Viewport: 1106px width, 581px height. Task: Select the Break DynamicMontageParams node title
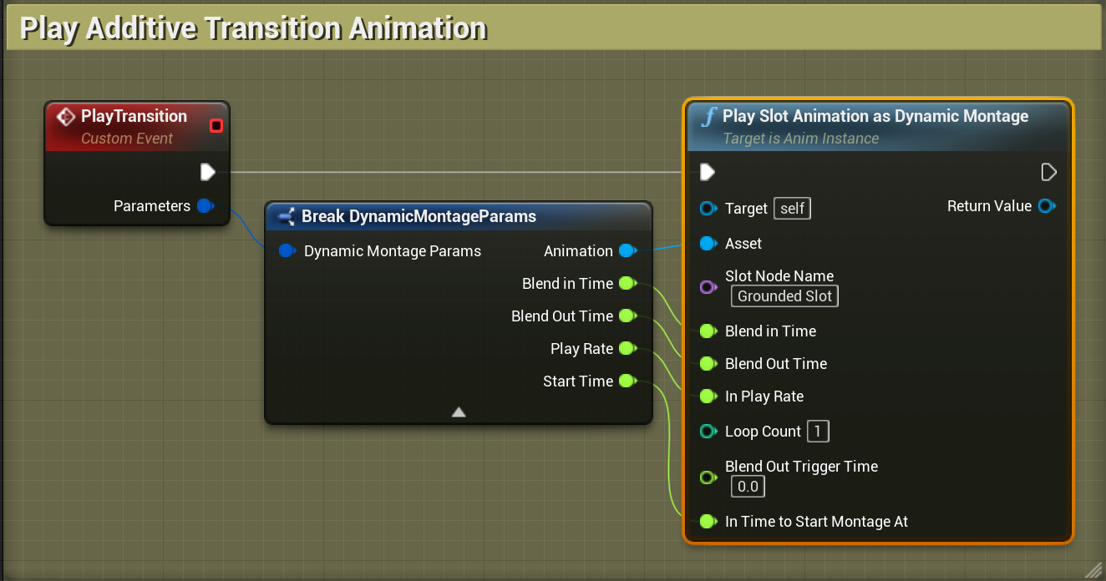(418, 217)
